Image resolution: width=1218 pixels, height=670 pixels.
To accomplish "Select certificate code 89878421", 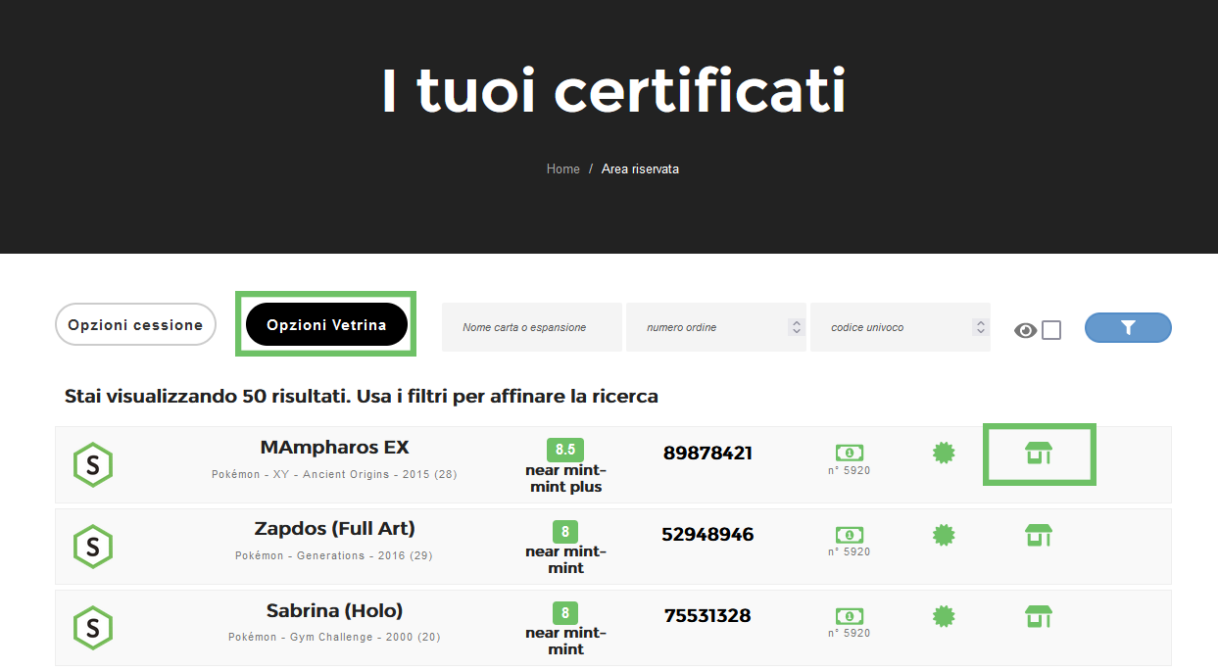I will point(707,454).
